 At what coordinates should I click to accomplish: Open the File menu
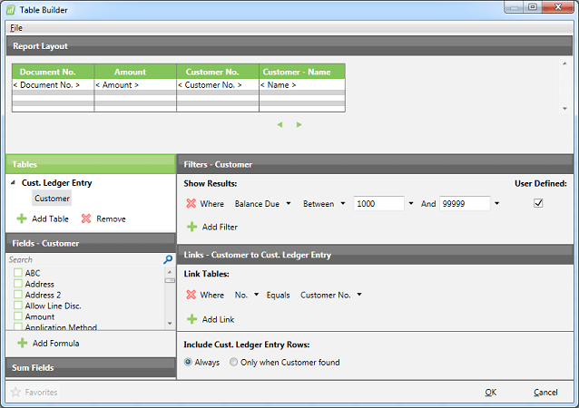pos(16,28)
